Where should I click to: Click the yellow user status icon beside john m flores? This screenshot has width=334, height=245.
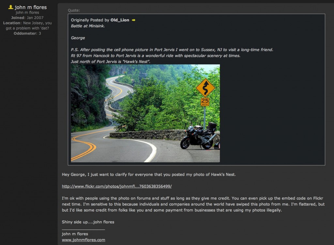[11, 7]
